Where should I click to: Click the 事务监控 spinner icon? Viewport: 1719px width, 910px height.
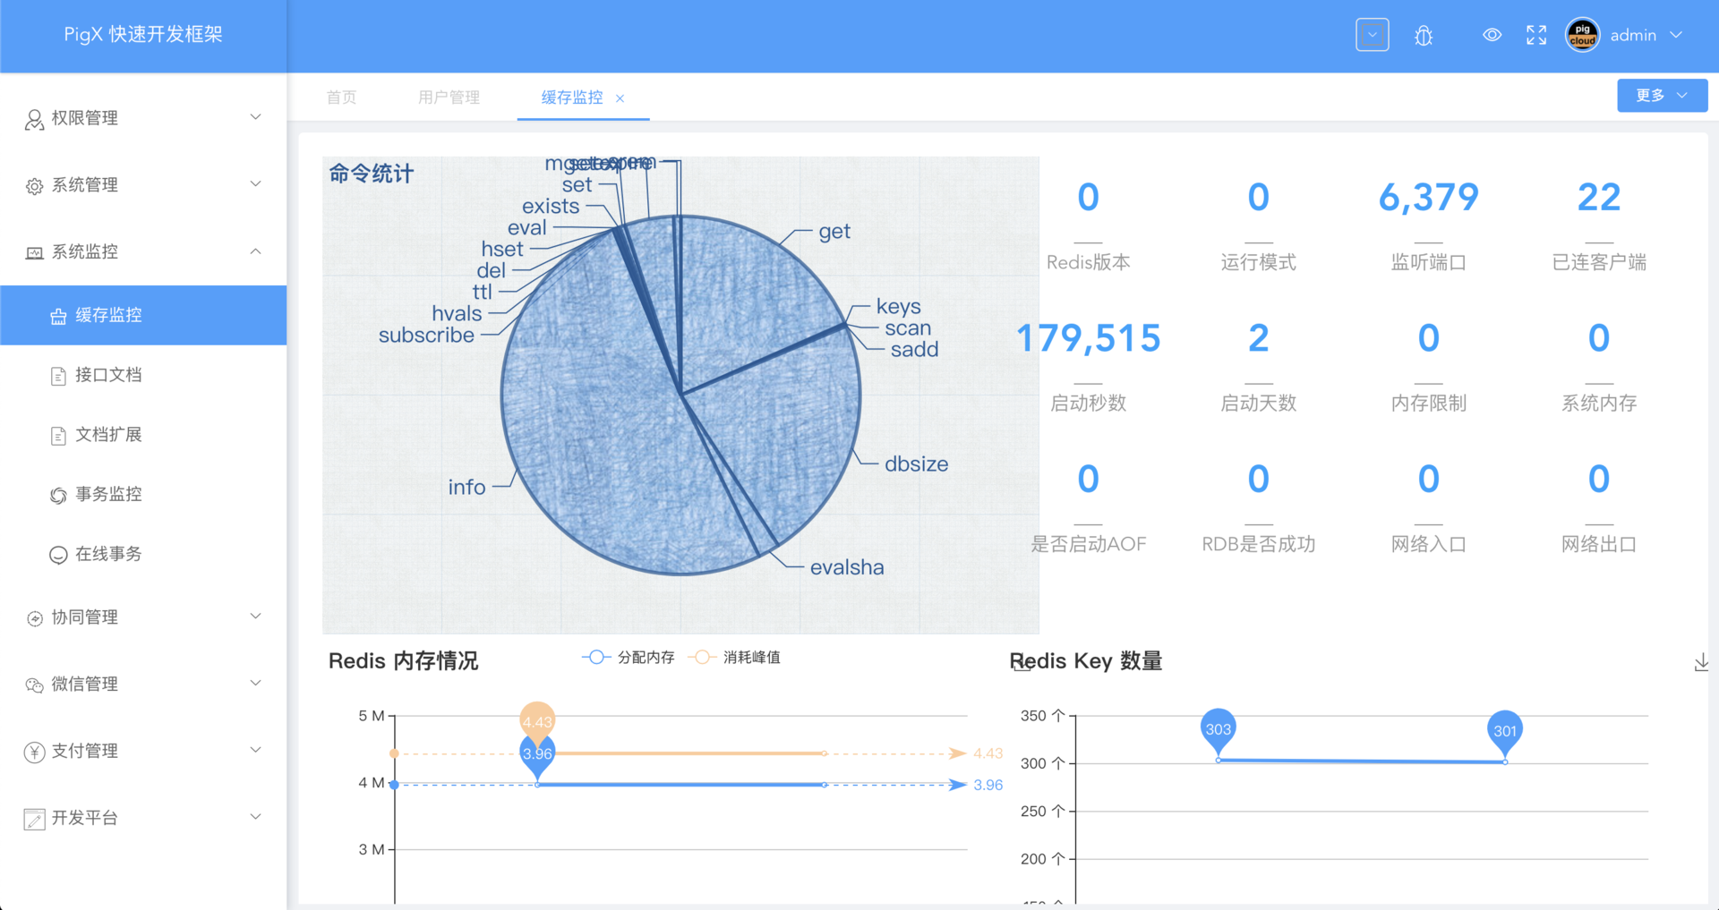click(x=58, y=495)
